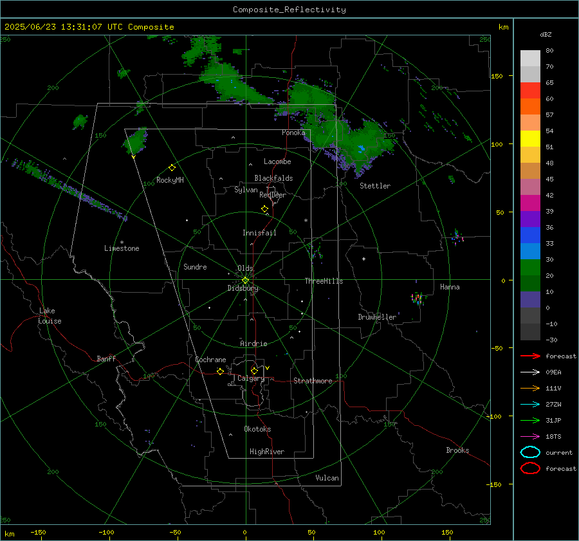This screenshot has height=541, width=579.
Task: Click the yellow radar site marker at Didsbury
Action: click(x=245, y=280)
